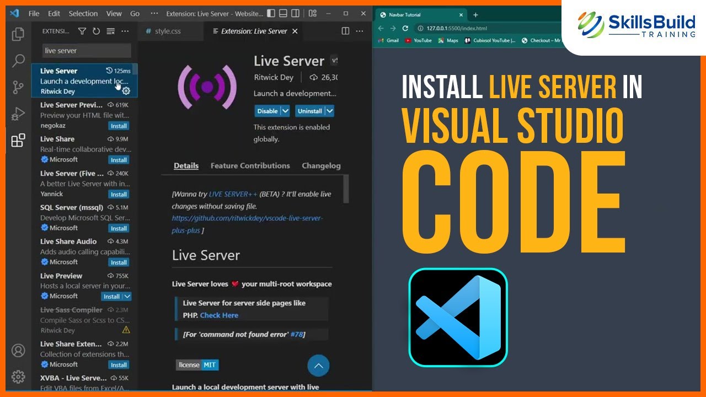Image resolution: width=706 pixels, height=397 pixels.
Task: Open the Maps bookmark
Action: [x=448, y=40]
